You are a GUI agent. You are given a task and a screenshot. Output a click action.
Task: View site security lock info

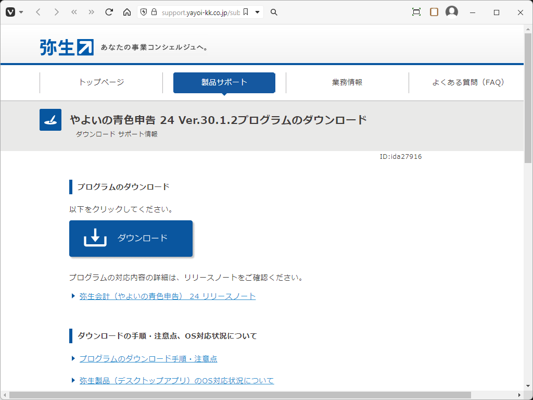154,12
